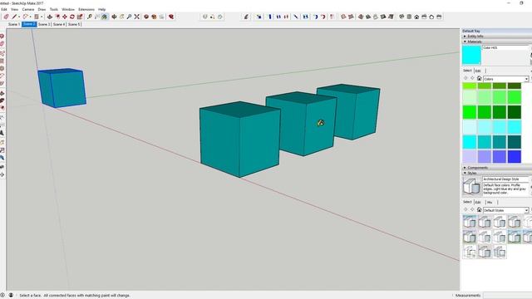Image resolution: width=532 pixels, height=299 pixels.
Task: Switch to Left view
Action: tap(439, 17)
